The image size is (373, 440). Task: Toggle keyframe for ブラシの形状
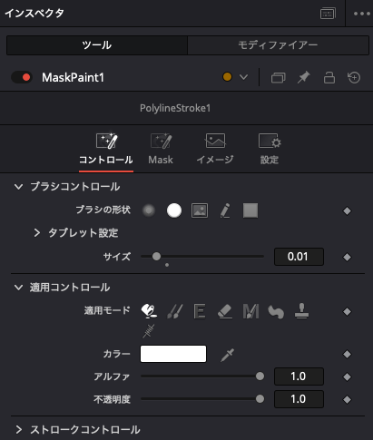pos(347,210)
